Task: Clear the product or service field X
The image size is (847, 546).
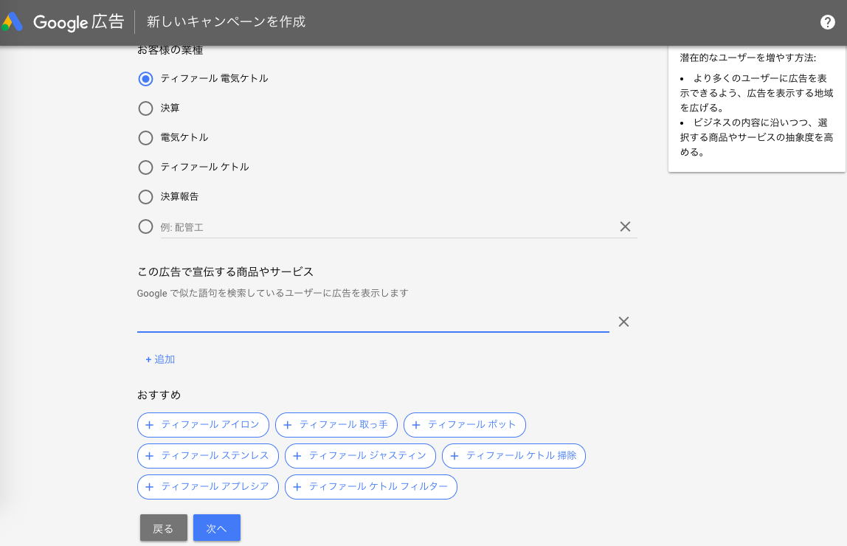Action: point(623,322)
